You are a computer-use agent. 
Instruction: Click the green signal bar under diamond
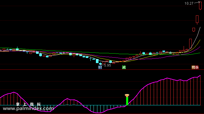[x=127, y=101]
